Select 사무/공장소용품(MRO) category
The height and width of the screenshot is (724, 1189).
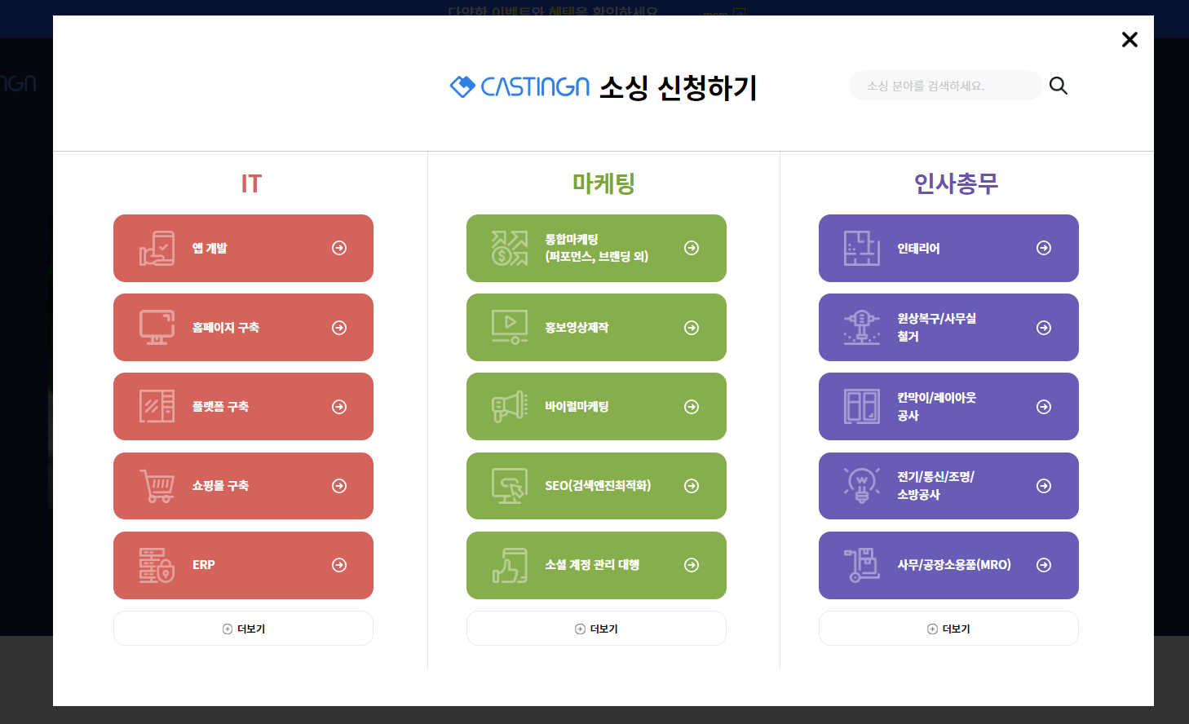click(948, 565)
